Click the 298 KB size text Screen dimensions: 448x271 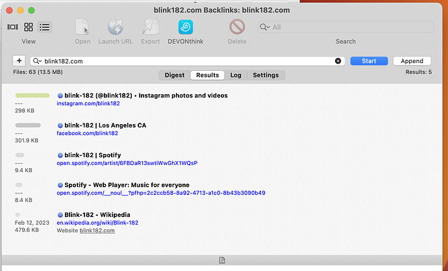click(25, 110)
